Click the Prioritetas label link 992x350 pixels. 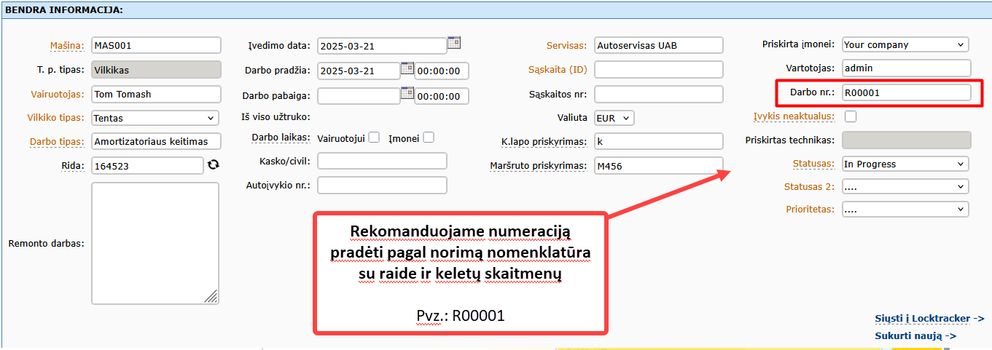[809, 210]
